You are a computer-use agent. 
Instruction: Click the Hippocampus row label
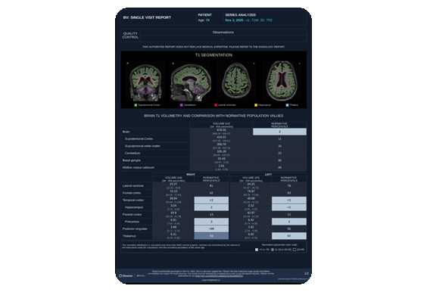point(134,207)
